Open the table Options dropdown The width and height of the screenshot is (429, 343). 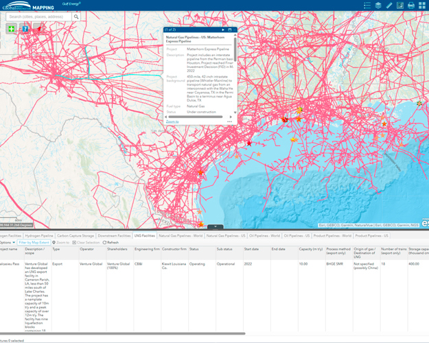7,242
